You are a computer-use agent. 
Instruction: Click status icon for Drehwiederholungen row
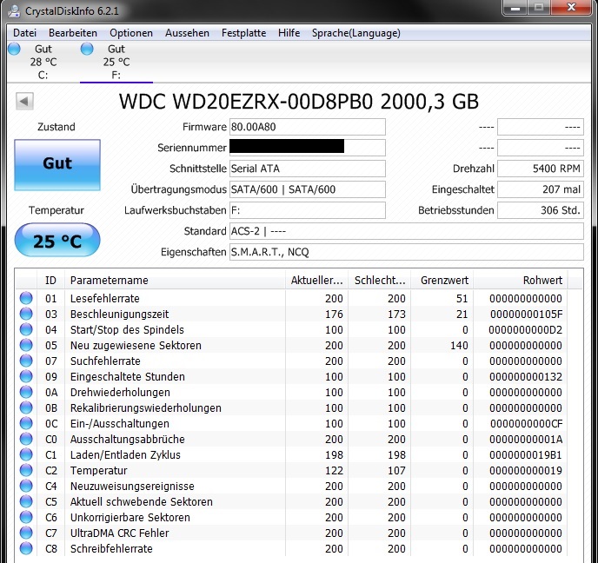(x=26, y=392)
